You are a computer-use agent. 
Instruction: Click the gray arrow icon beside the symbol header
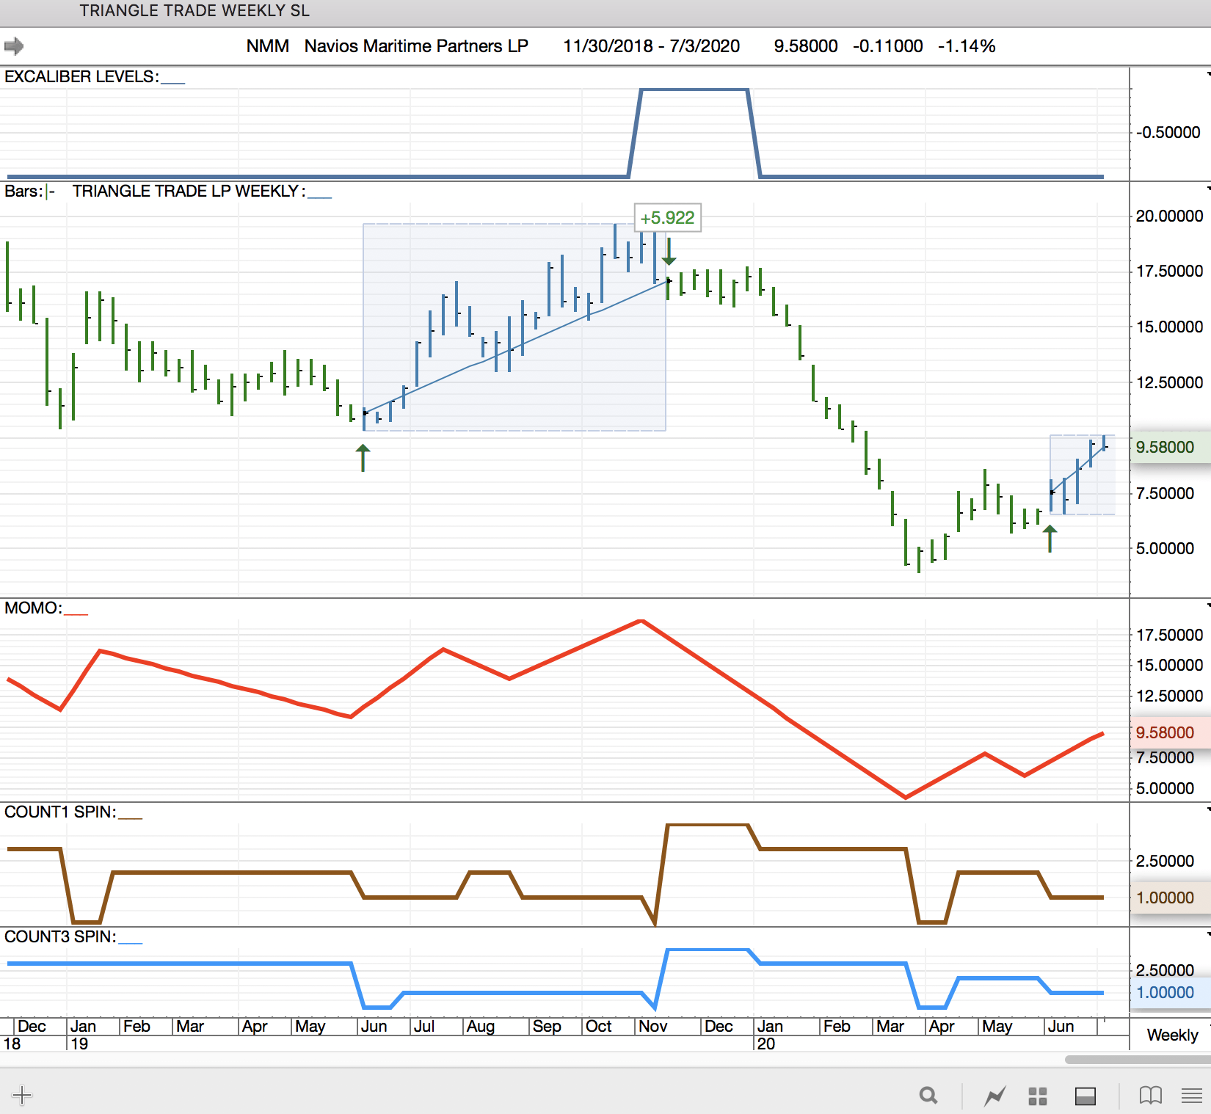tap(14, 46)
